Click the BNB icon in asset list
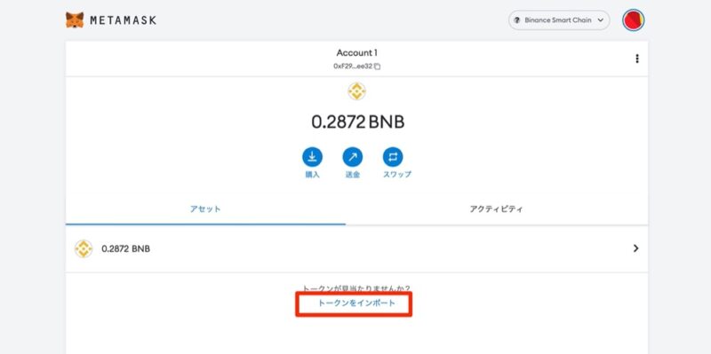The height and width of the screenshot is (354, 711). tap(84, 248)
